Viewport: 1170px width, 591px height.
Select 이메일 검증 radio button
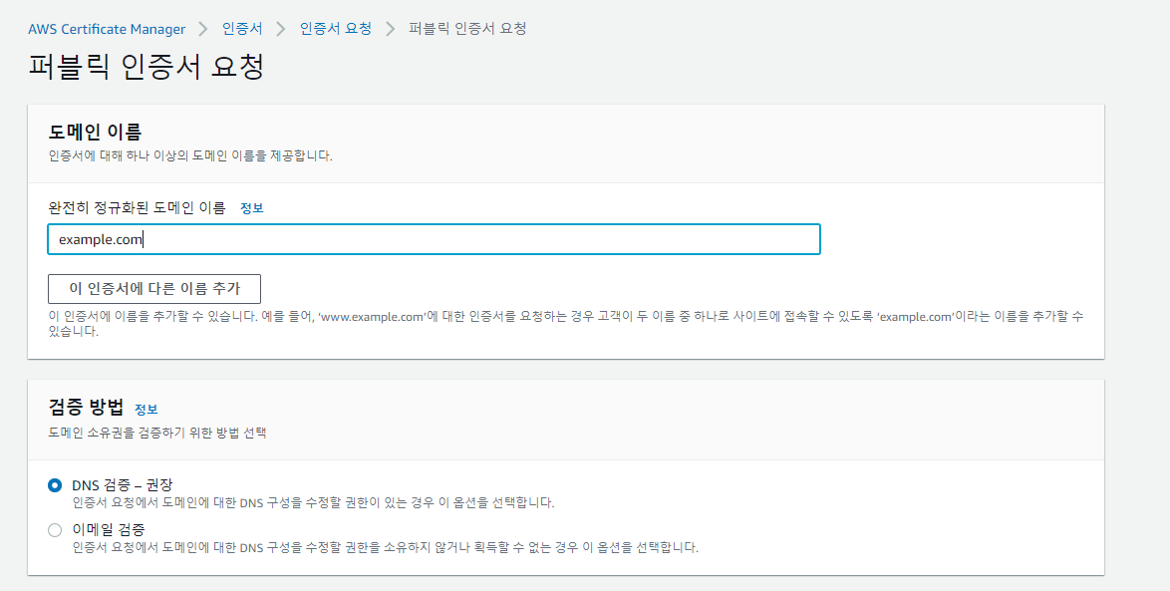(55, 530)
